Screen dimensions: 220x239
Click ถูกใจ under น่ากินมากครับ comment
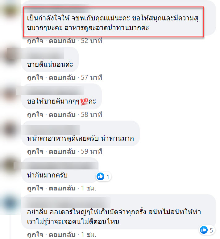35,188
